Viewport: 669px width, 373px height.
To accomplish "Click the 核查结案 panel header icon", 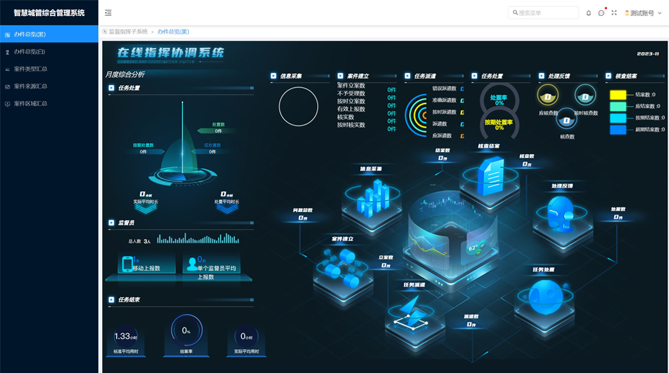I will click(x=607, y=76).
